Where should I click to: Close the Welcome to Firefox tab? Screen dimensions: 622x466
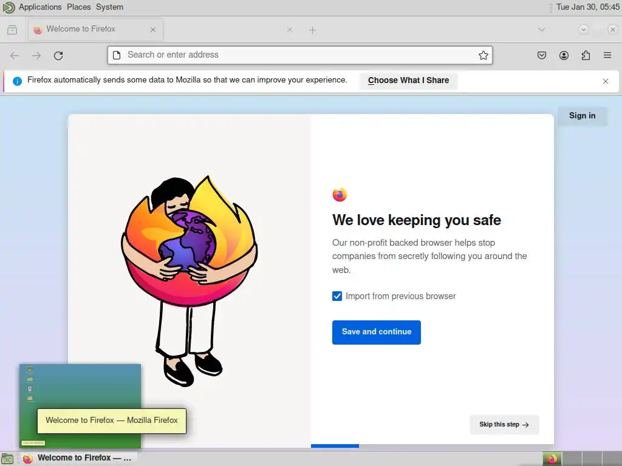pos(153,30)
